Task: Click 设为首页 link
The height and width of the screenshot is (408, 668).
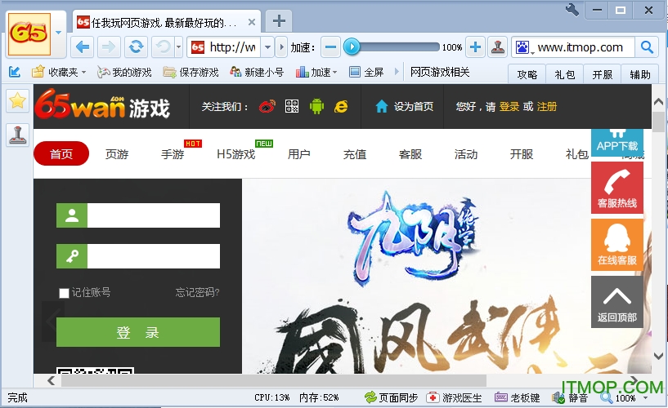Action: point(404,106)
